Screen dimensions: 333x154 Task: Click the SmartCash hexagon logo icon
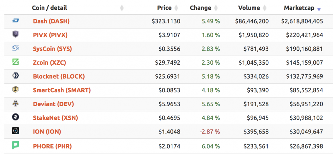pyautogui.click(x=16, y=90)
